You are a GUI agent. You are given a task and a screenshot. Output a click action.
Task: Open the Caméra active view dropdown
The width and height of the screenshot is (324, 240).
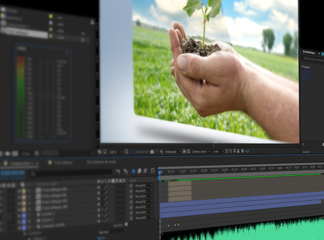coord(201,151)
